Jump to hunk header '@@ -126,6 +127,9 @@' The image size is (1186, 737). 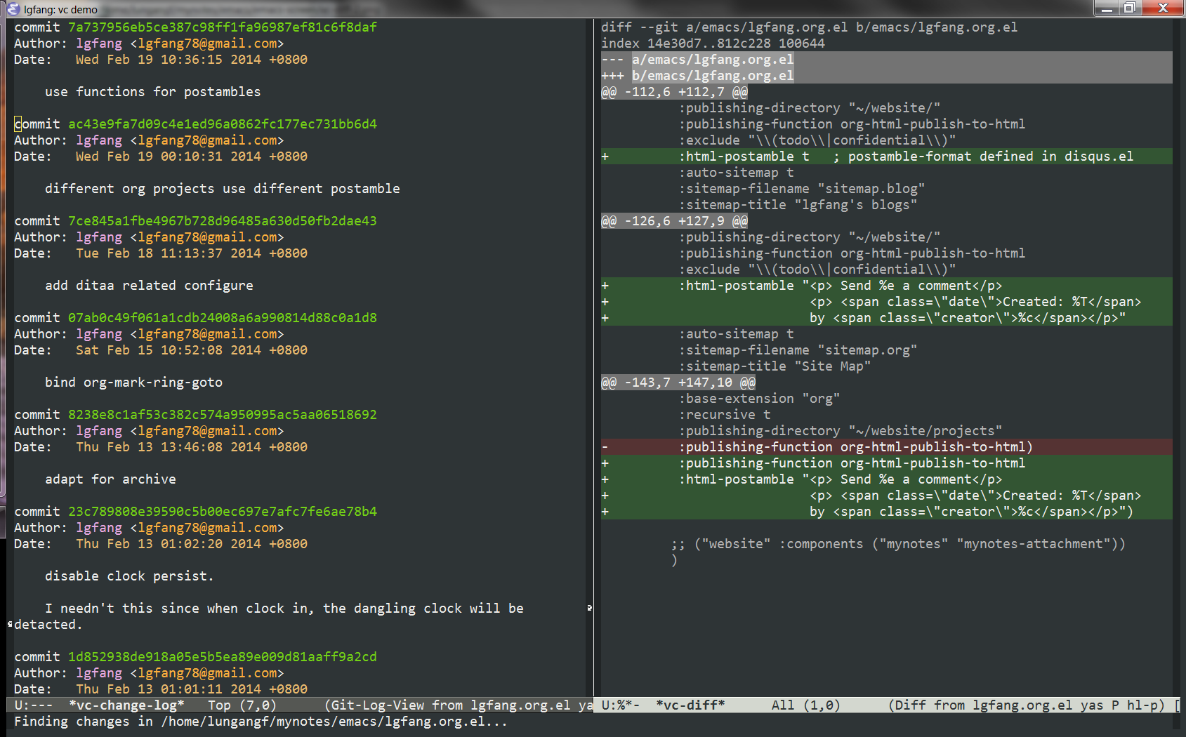[x=674, y=221]
